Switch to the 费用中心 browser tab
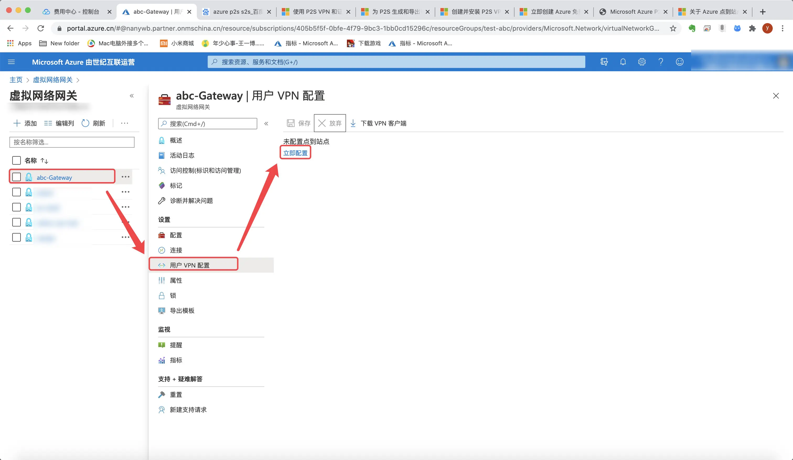 (x=76, y=12)
